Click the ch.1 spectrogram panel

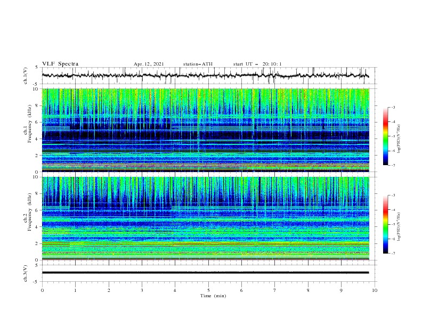[x=206, y=130]
